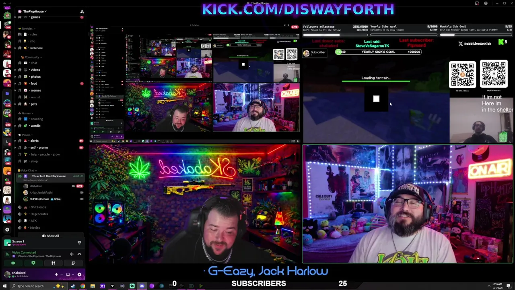Open Google Chrome from taskbar
Viewport: 515px width, 290px height.
(83, 286)
